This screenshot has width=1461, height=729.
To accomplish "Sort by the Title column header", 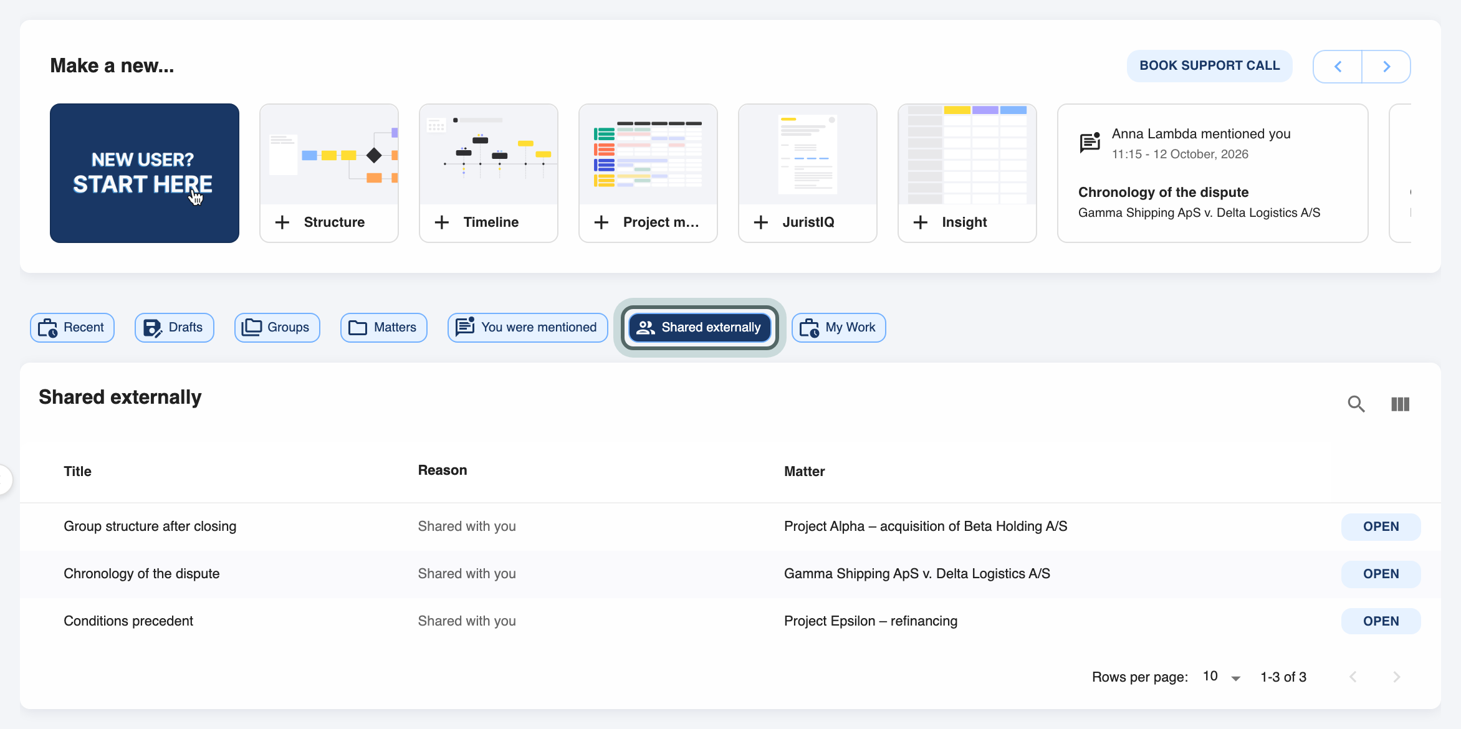I will coord(77,472).
